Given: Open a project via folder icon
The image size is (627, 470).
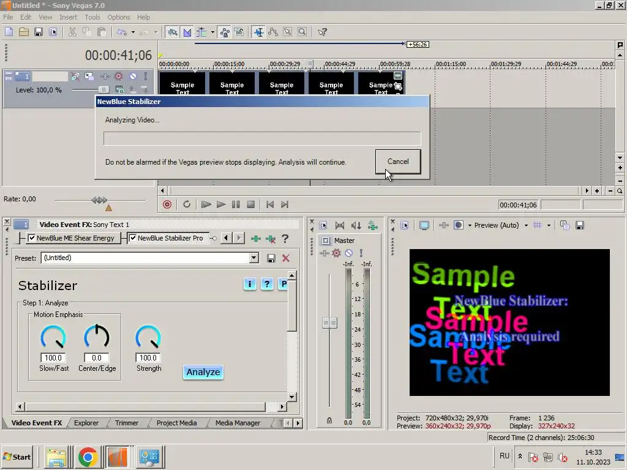Looking at the screenshot, I should click(x=24, y=32).
